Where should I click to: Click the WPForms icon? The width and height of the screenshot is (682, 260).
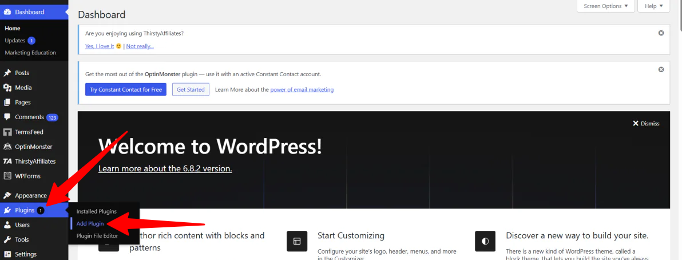coord(7,176)
